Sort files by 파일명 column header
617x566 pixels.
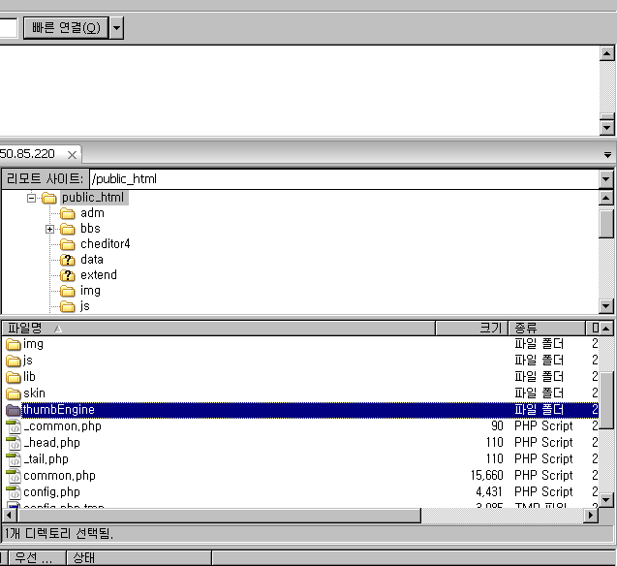point(29,328)
